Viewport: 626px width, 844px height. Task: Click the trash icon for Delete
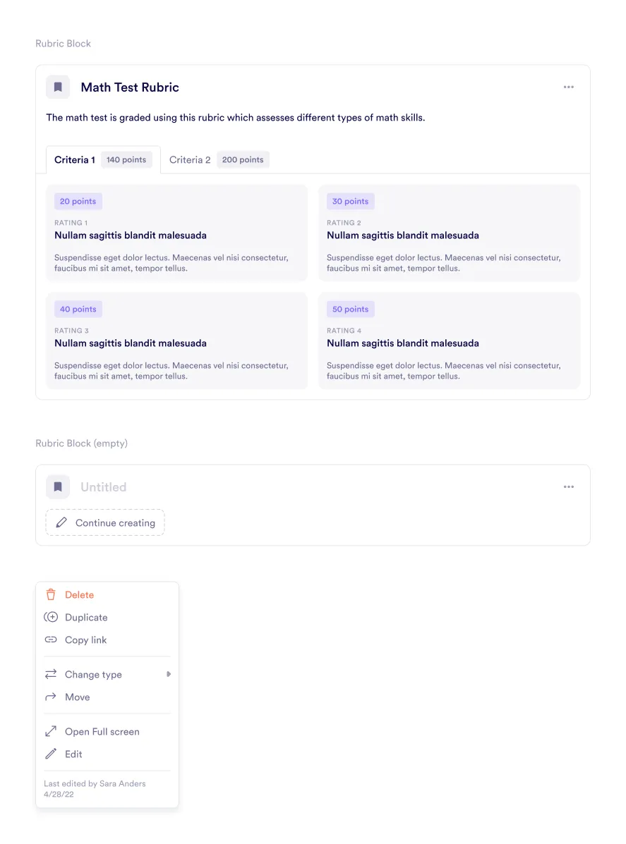point(51,595)
